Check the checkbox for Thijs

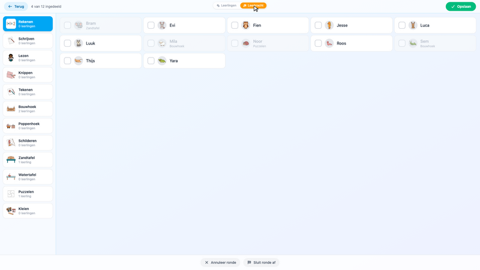[x=67, y=61]
